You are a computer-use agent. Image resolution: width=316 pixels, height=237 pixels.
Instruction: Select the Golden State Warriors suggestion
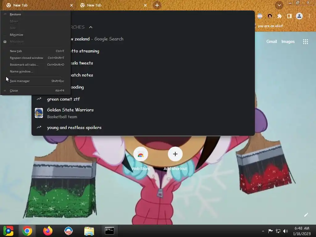pos(143,113)
